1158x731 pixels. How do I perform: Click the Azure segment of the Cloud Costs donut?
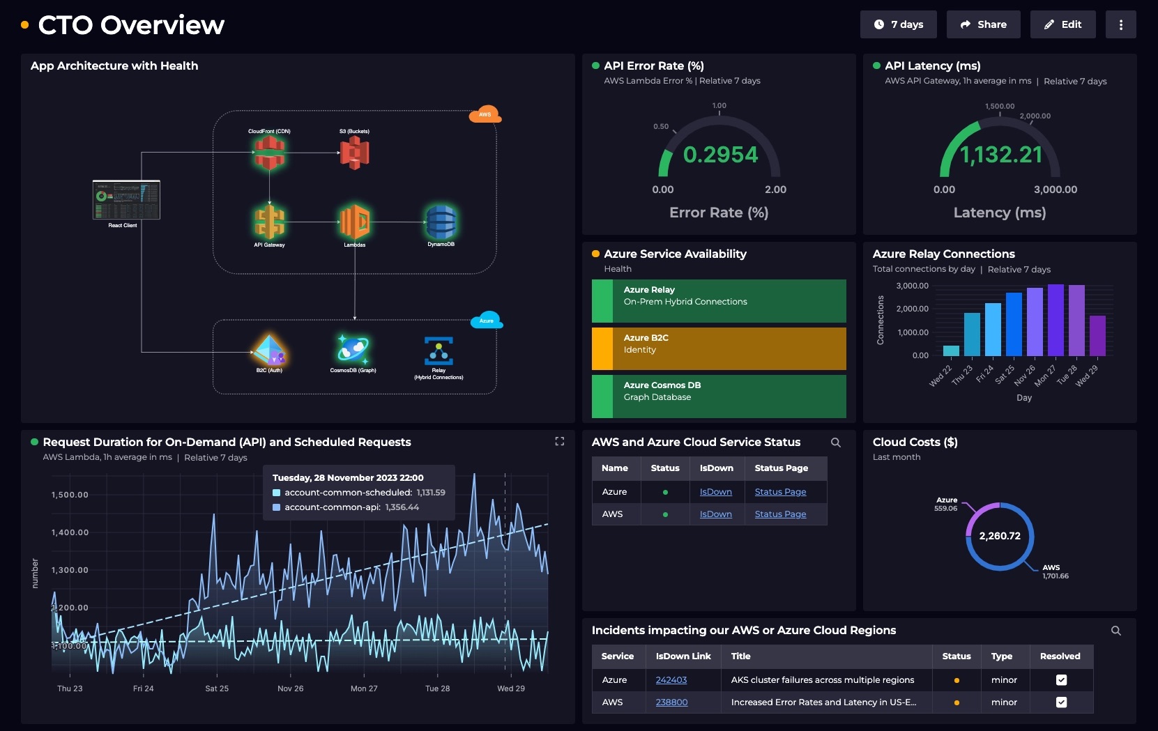coord(973,516)
